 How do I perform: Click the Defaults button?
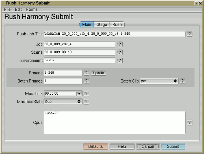click(x=96, y=146)
